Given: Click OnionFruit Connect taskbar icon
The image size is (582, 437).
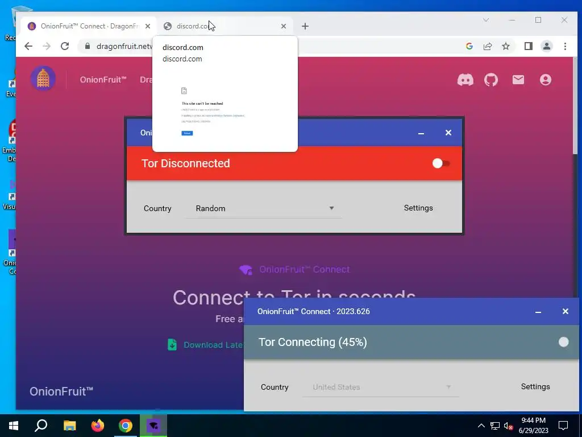Looking at the screenshot, I should click(x=153, y=426).
